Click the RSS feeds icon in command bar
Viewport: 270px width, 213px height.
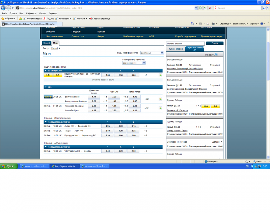coord(200,24)
